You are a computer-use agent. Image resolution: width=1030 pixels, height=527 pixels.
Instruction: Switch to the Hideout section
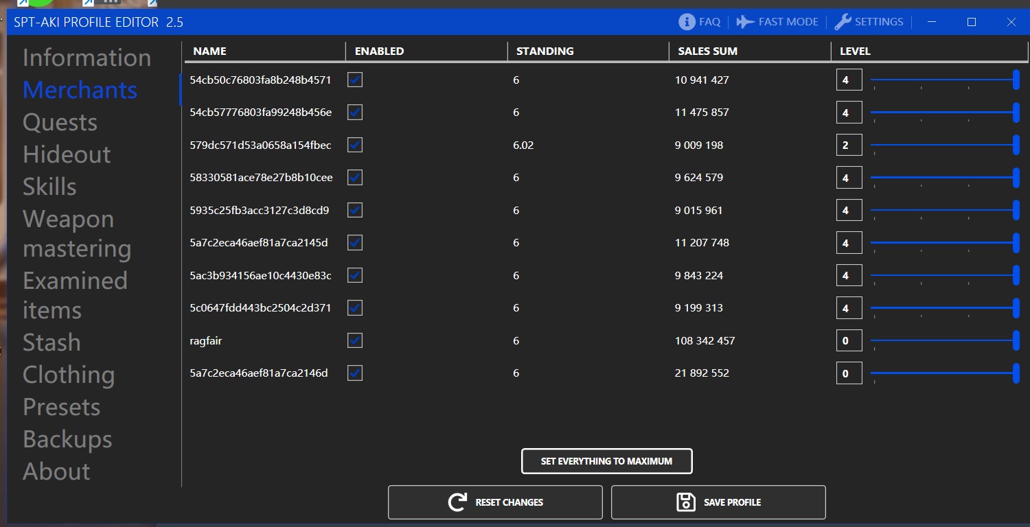click(66, 154)
